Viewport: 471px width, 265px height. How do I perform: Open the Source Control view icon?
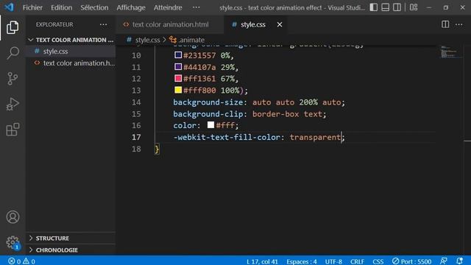(13, 79)
